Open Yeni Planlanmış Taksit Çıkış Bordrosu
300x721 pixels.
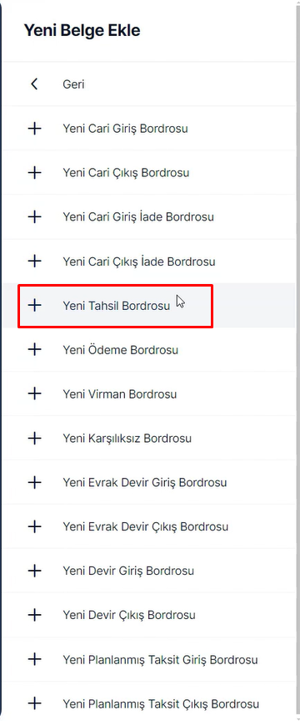(161, 704)
